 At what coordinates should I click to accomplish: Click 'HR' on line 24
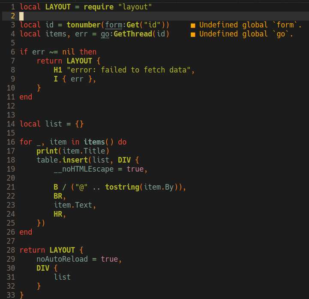point(58,214)
